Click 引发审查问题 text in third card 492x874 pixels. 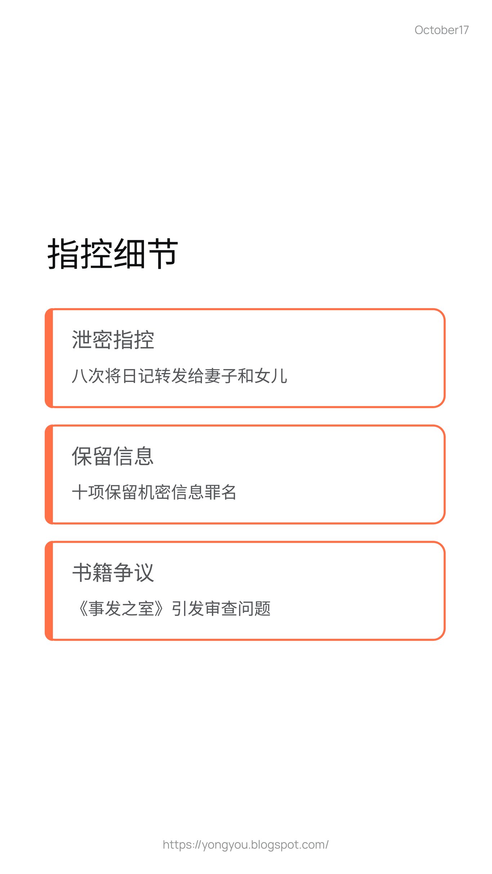(x=221, y=609)
